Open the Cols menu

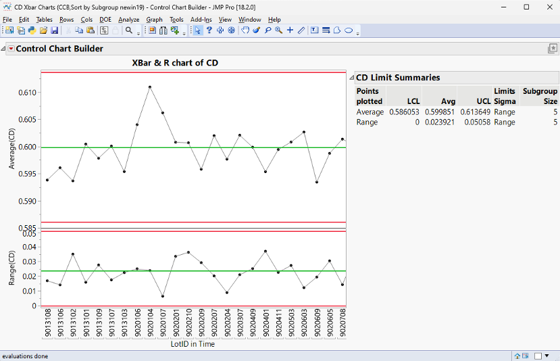coord(86,20)
